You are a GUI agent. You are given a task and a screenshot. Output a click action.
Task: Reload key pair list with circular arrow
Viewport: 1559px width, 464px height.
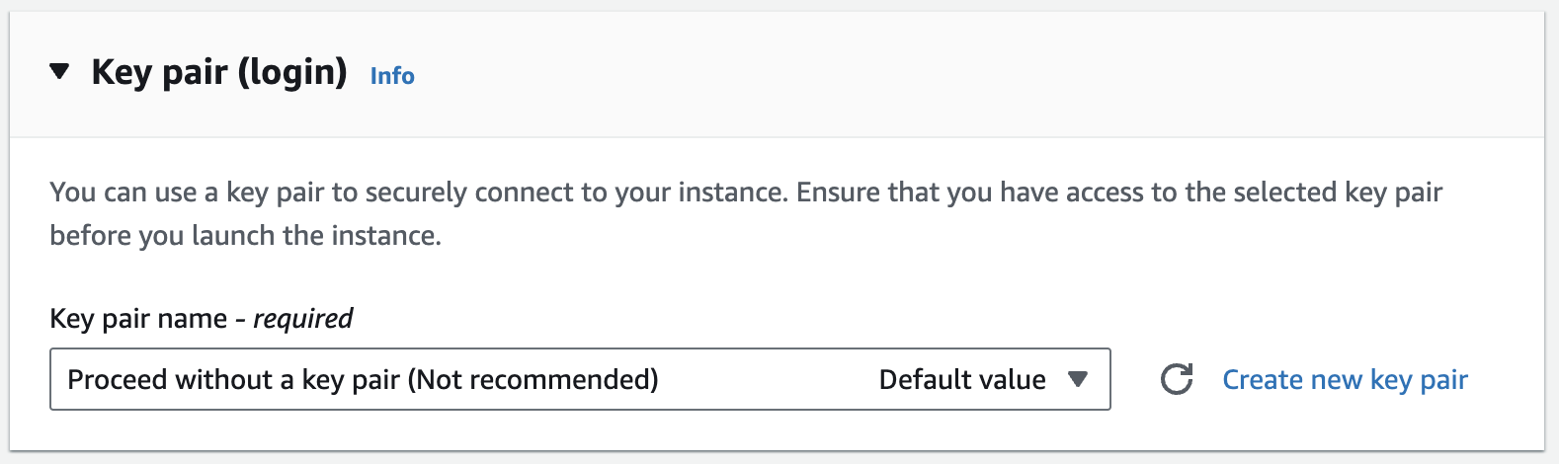point(1176,379)
